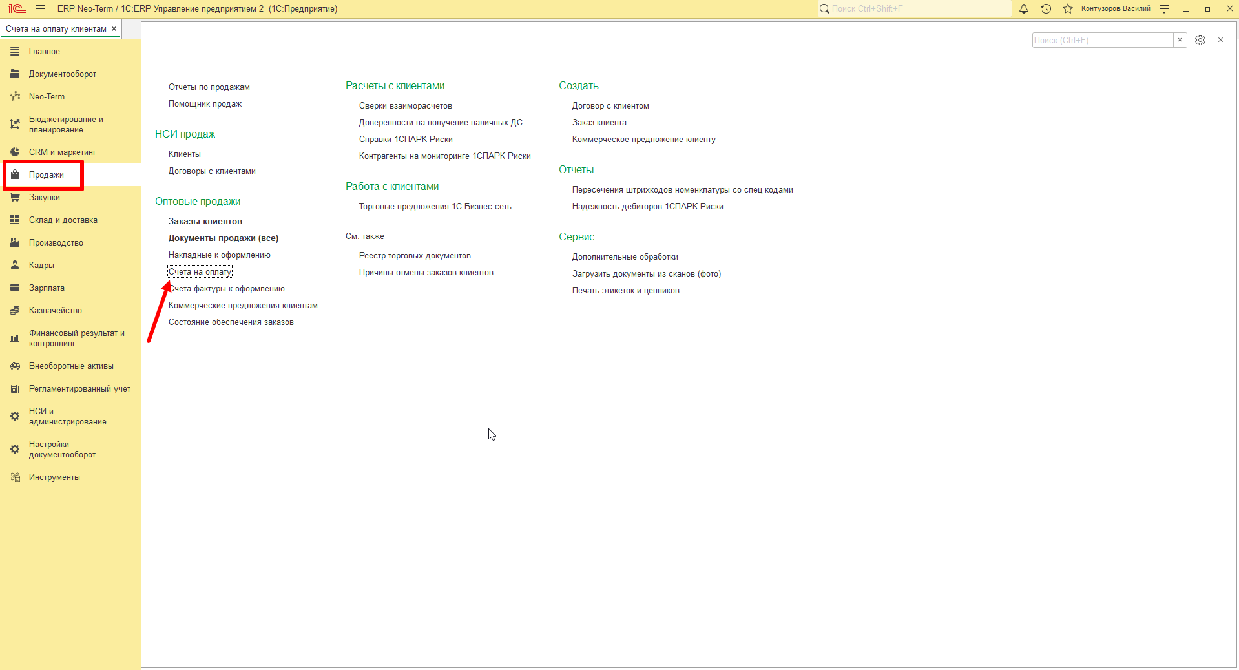Open "Реестр торговых документов"
Screen dimensions: 1239x670
415,256
